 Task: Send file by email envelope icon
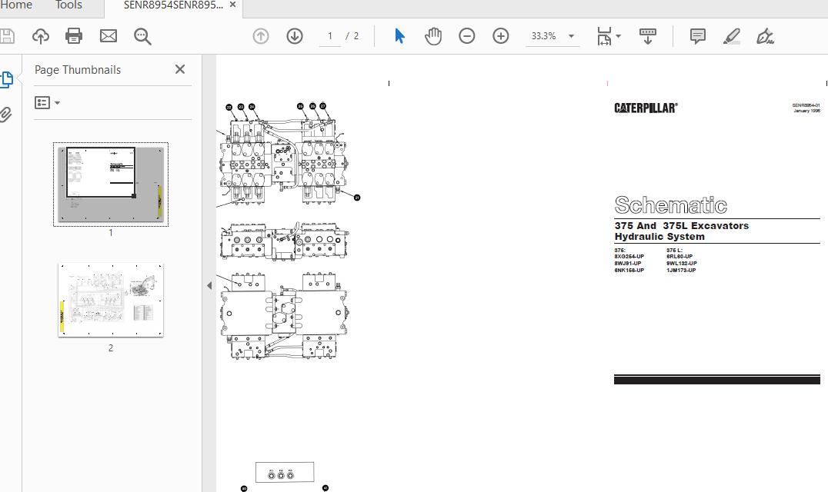pyautogui.click(x=109, y=36)
